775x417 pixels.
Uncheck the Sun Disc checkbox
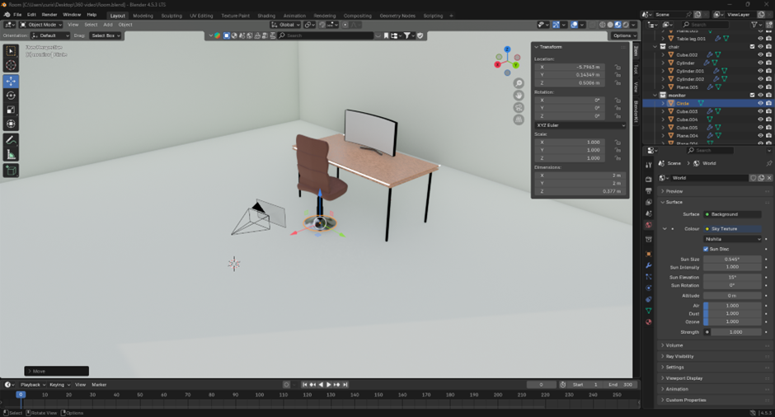tap(707, 249)
